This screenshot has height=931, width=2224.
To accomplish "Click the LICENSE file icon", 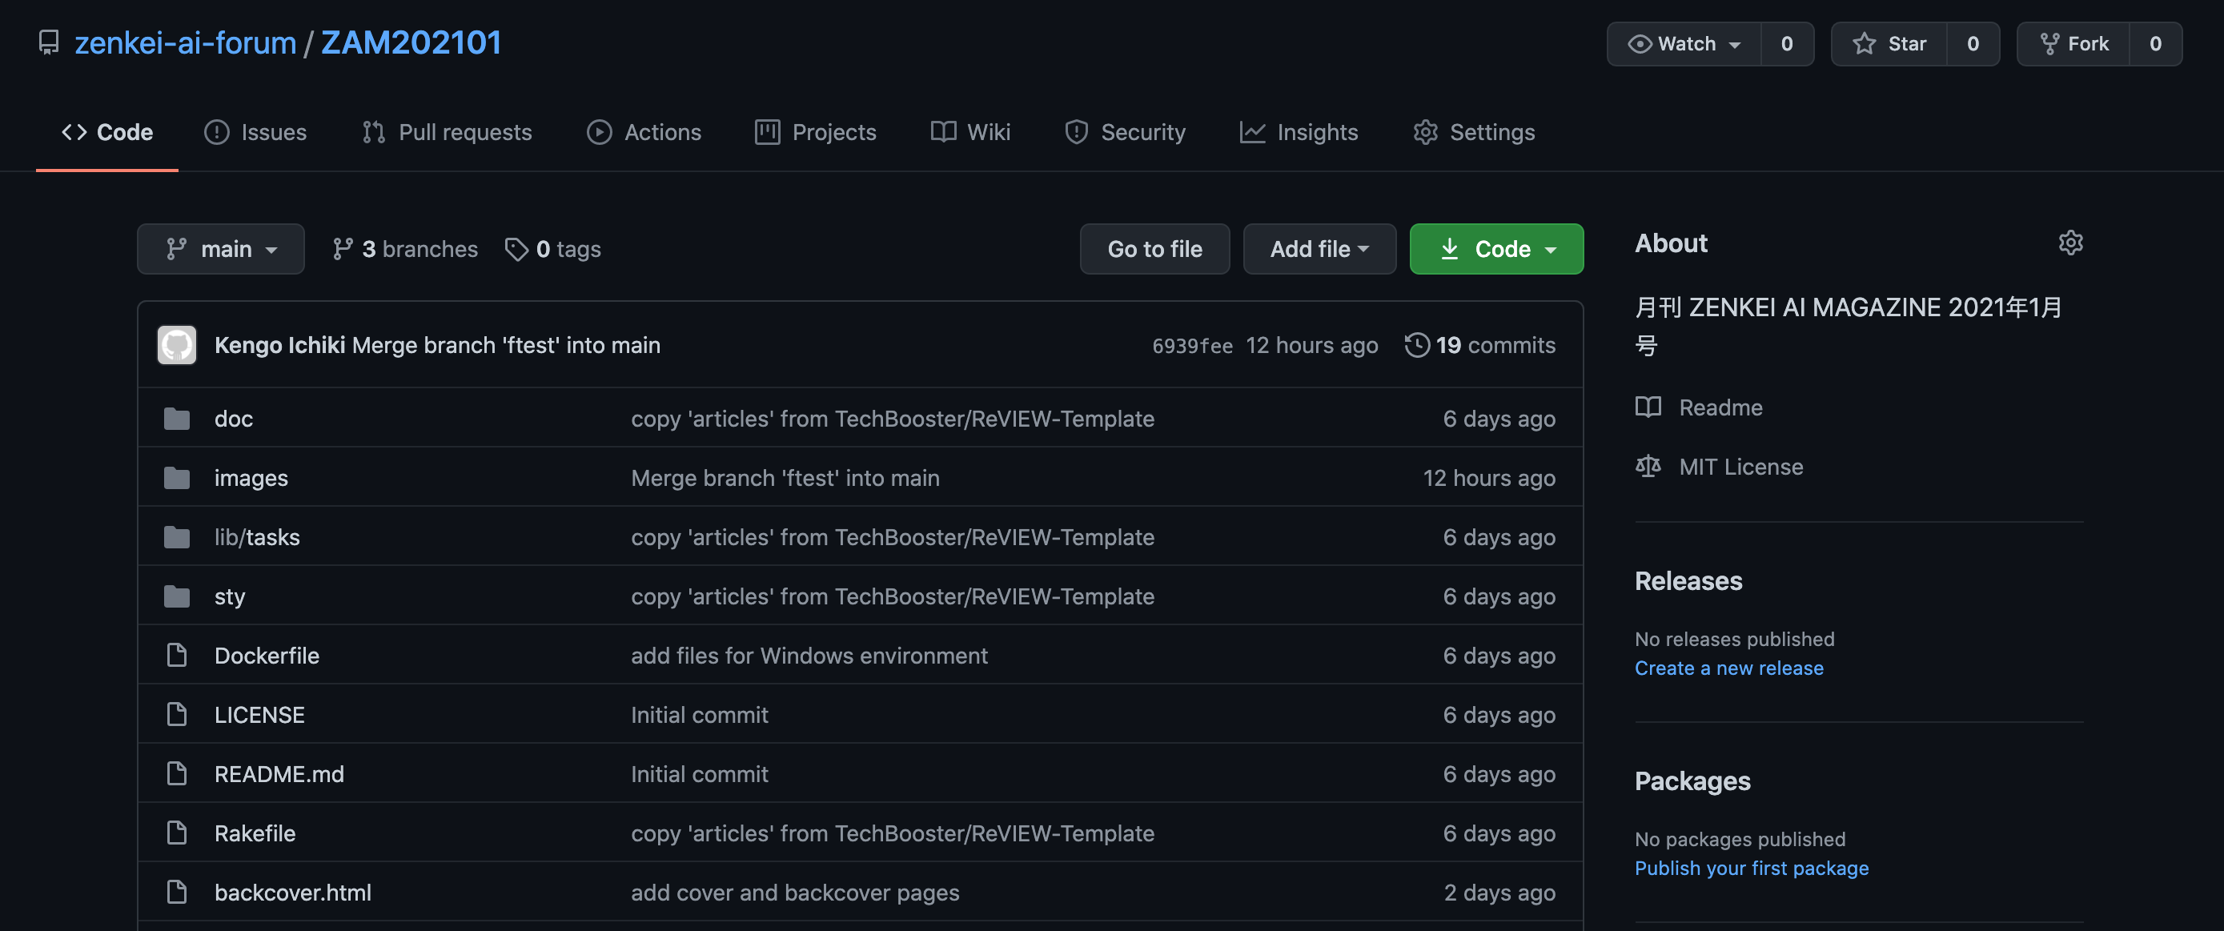I will click(x=177, y=714).
